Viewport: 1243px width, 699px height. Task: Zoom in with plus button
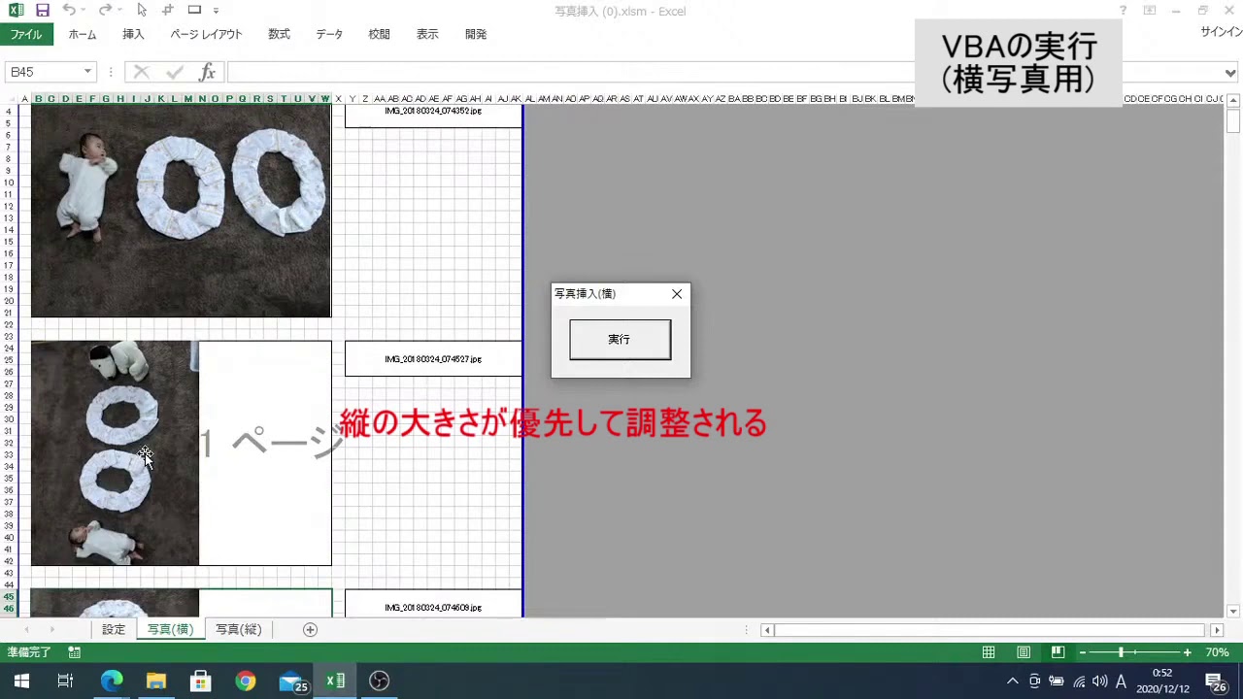click(1187, 652)
